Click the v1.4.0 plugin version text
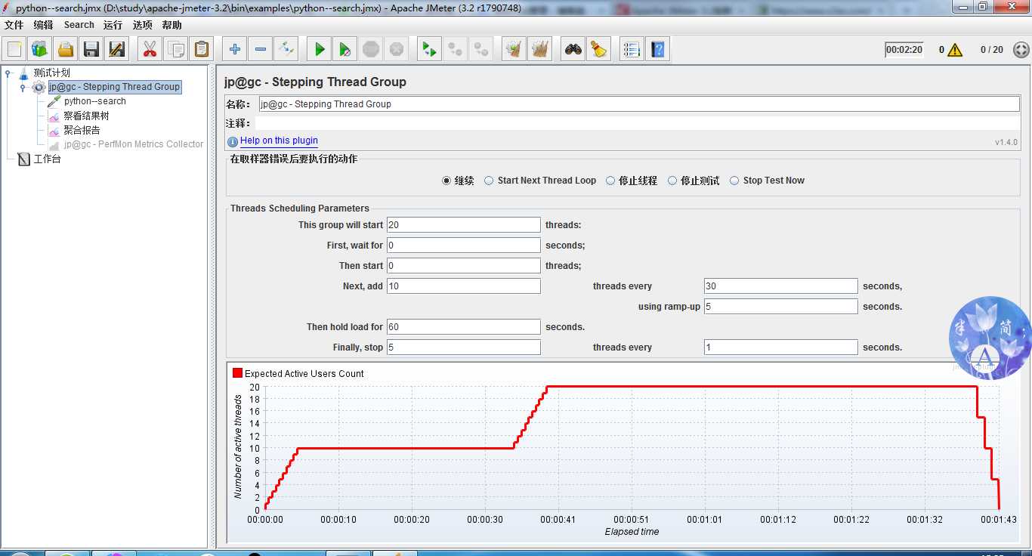The height and width of the screenshot is (556, 1032). click(x=1006, y=142)
